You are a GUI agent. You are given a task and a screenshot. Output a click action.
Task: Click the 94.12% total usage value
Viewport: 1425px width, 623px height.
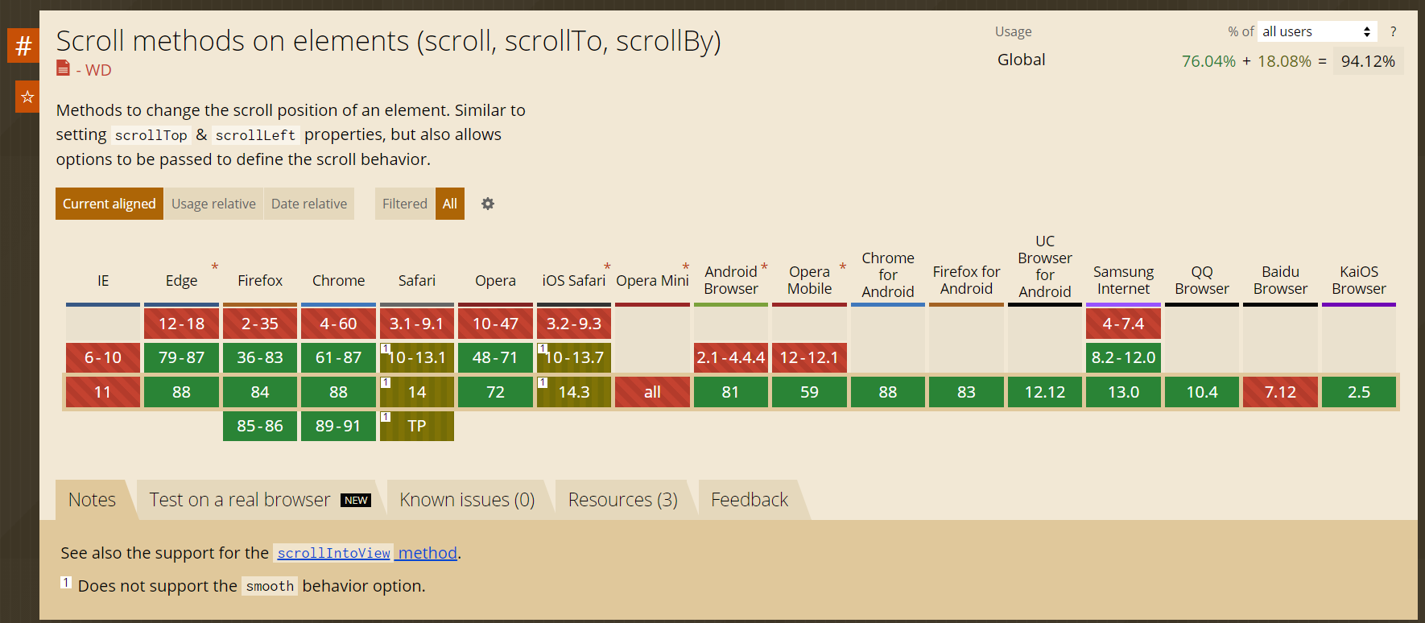click(x=1368, y=61)
